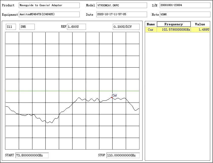
Task: Click the Name column header
Action: click(x=151, y=24)
